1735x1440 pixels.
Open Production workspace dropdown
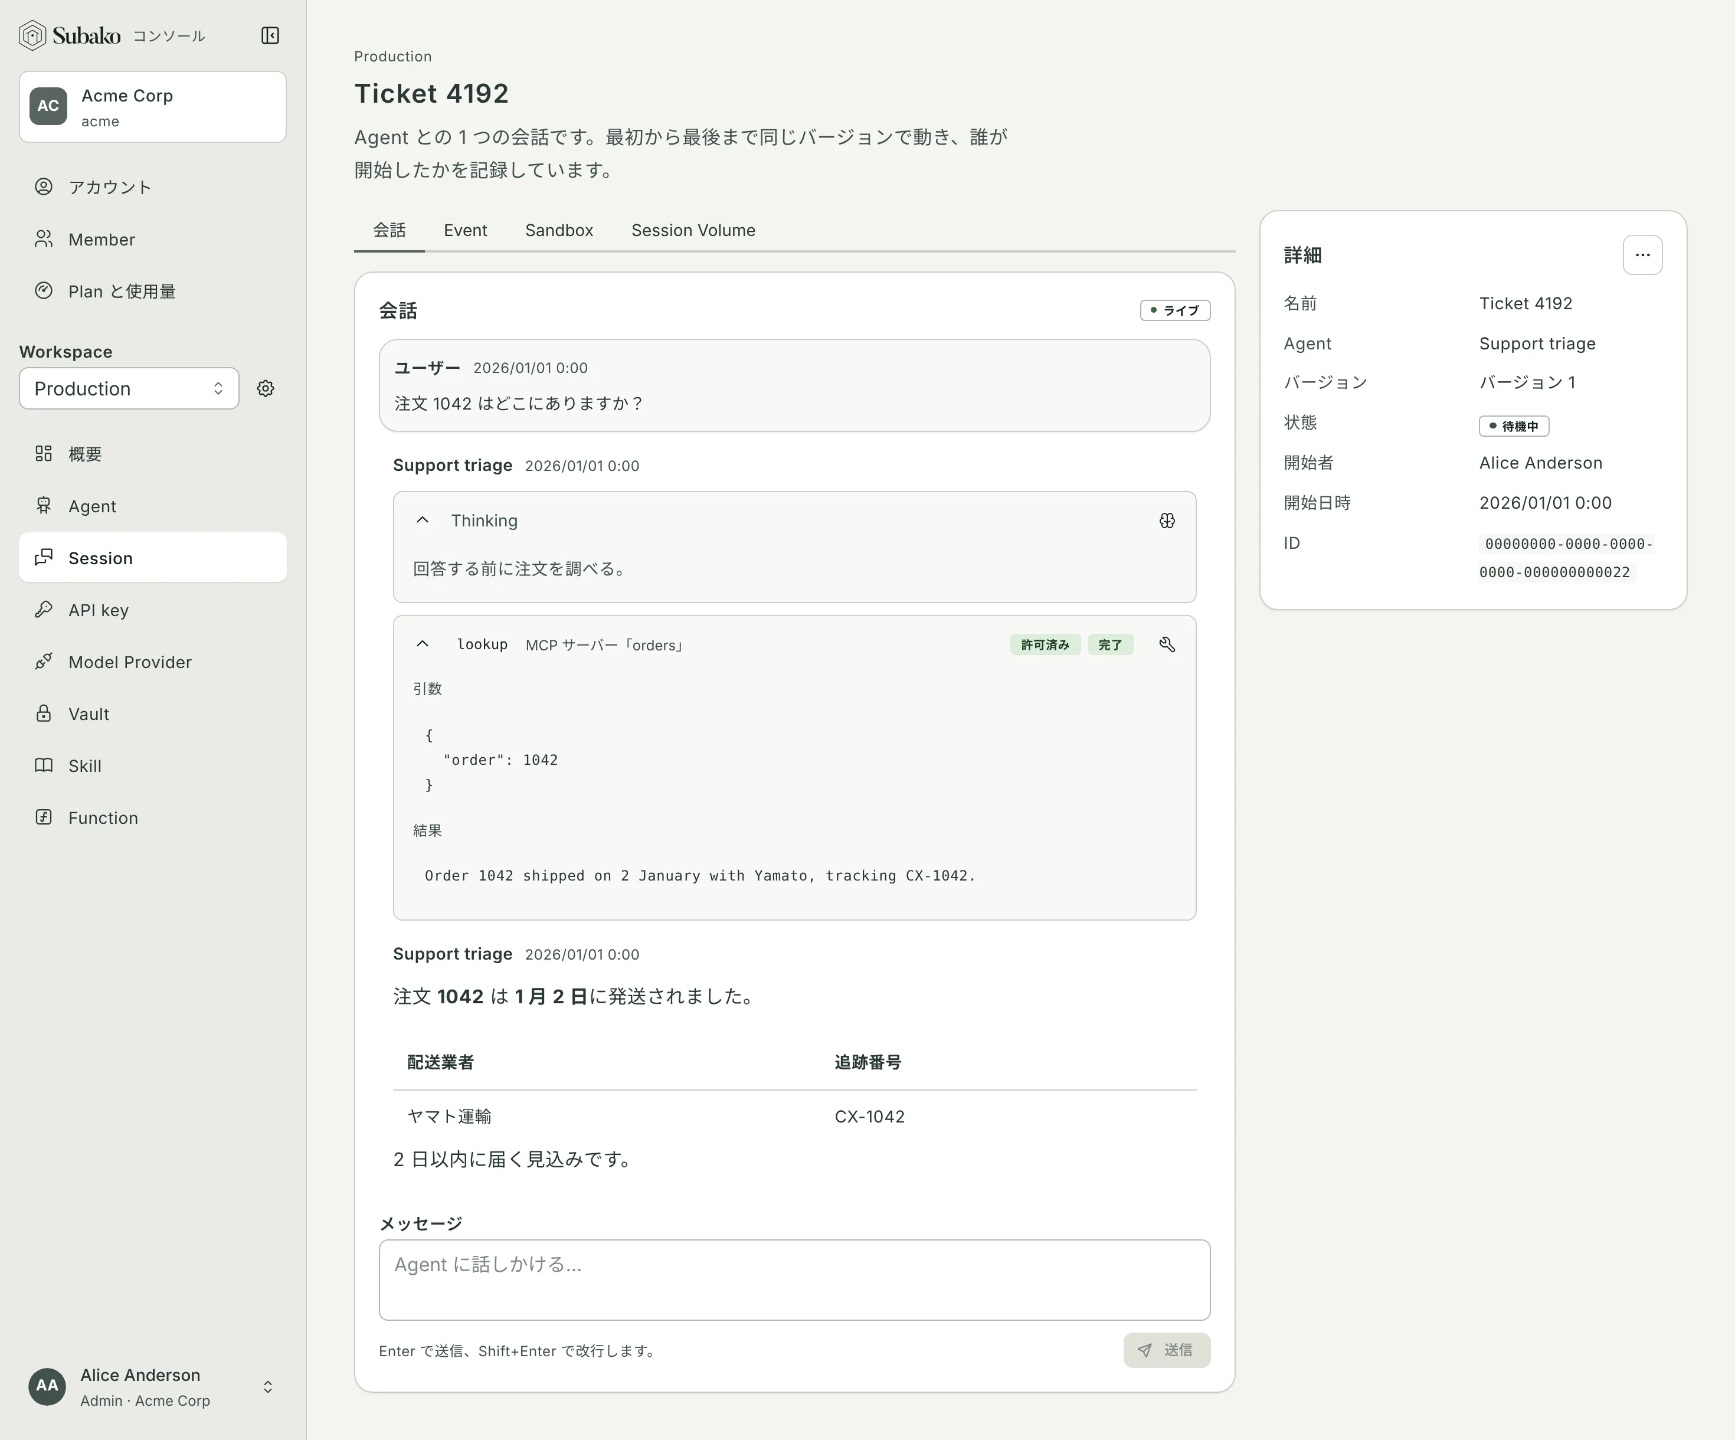[129, 388]
